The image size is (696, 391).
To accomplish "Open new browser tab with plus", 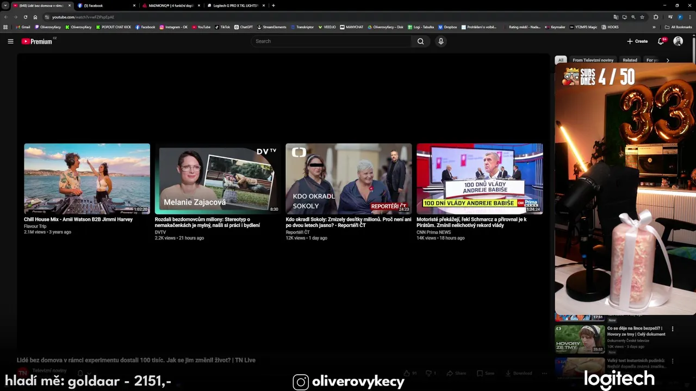I will point(273,5).
